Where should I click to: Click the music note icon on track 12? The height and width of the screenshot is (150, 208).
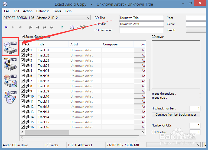click(x=27, y=106)
